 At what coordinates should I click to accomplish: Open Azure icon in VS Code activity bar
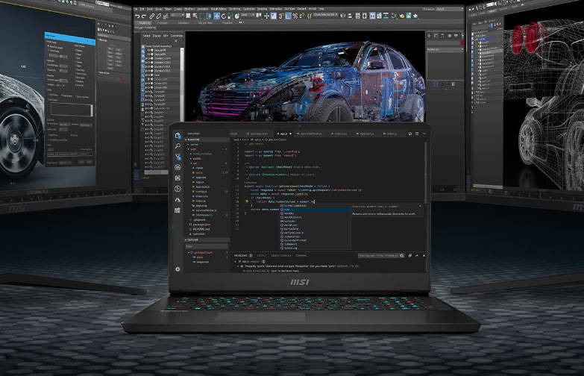click(178, 200)
